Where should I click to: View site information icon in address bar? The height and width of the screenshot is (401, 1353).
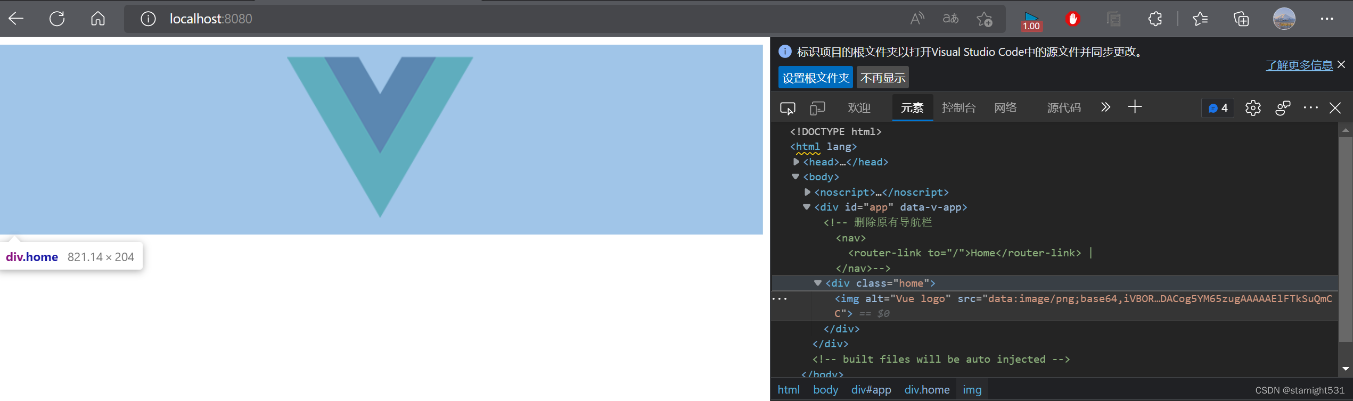click(x=148, y=19)
